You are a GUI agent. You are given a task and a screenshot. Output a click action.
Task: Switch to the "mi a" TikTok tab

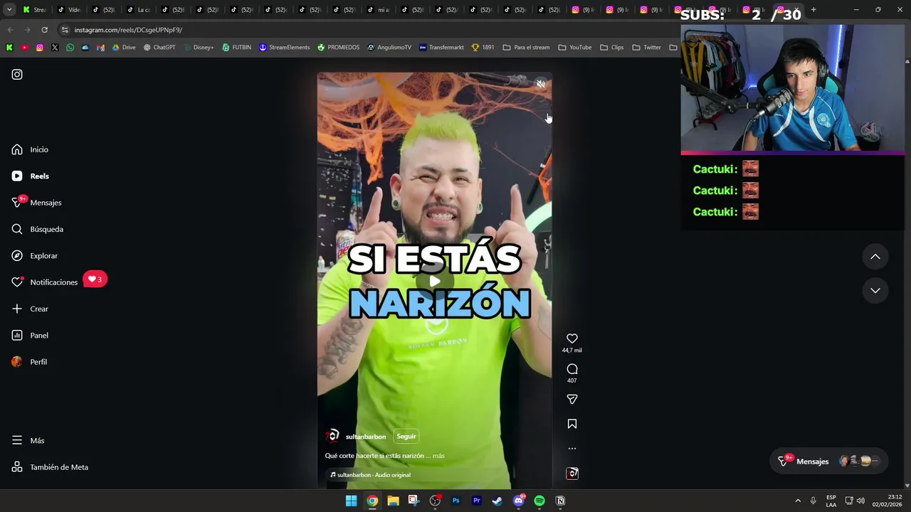tap(377, 10)
